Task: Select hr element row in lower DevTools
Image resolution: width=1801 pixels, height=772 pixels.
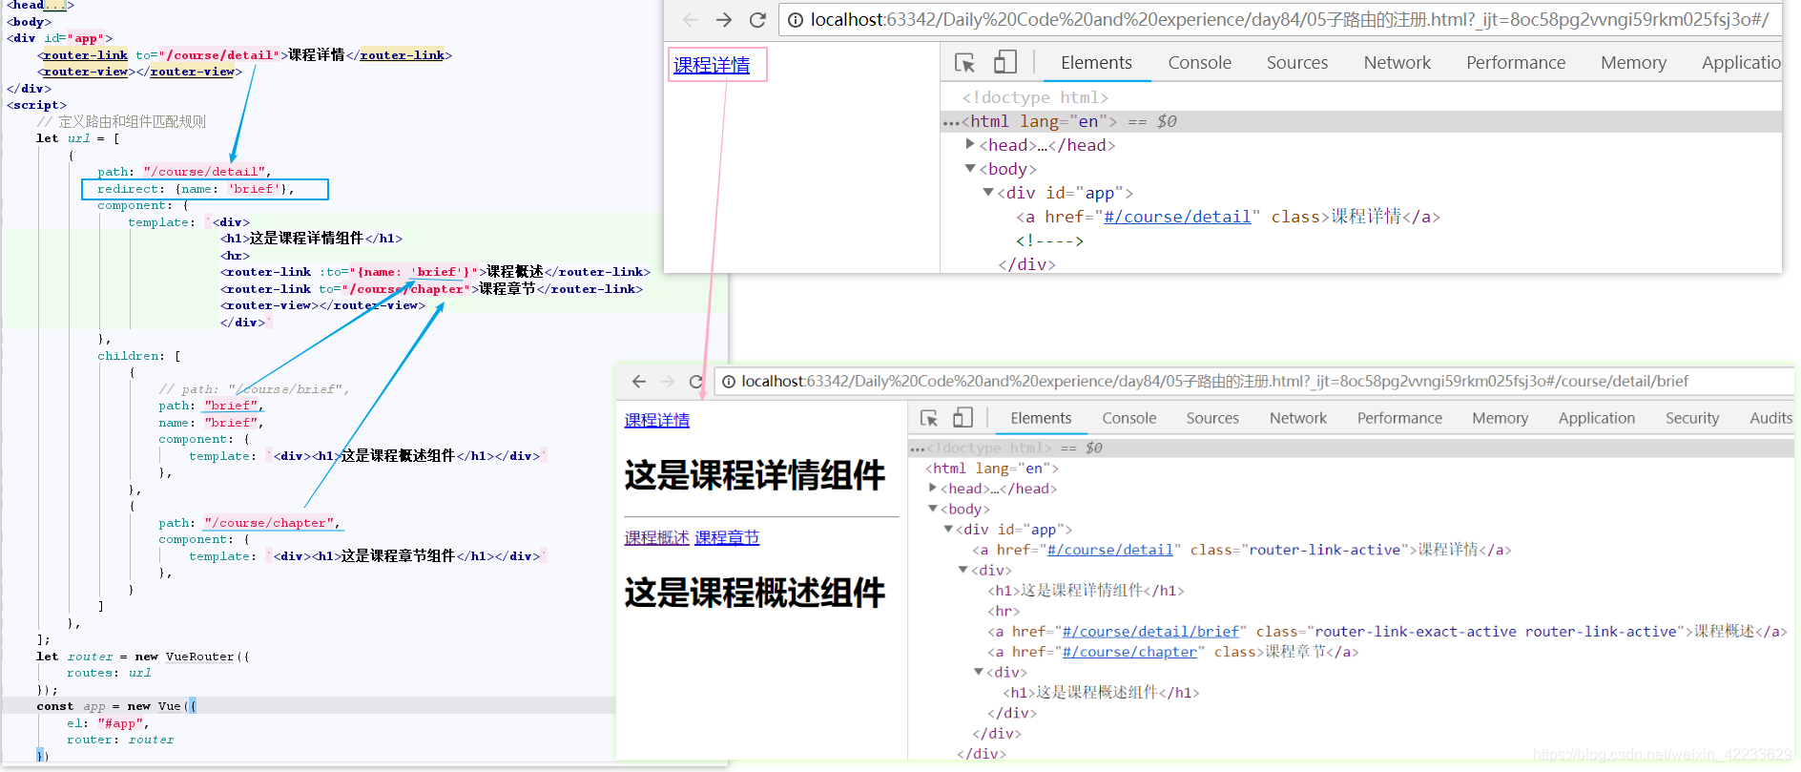Action: point(1004,611)
